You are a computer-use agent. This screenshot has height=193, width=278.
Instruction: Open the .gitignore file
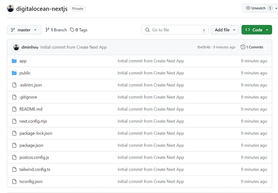(x=28, y=97)
